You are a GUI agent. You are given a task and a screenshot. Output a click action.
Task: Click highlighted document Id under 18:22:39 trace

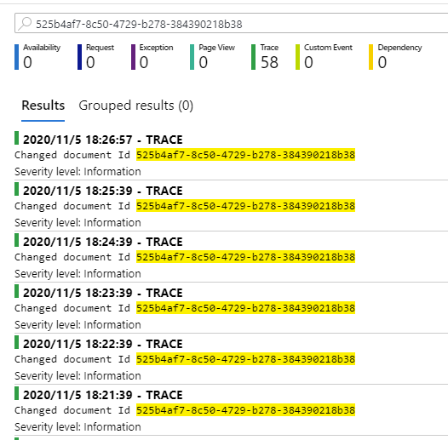click(x=245, y=359)
